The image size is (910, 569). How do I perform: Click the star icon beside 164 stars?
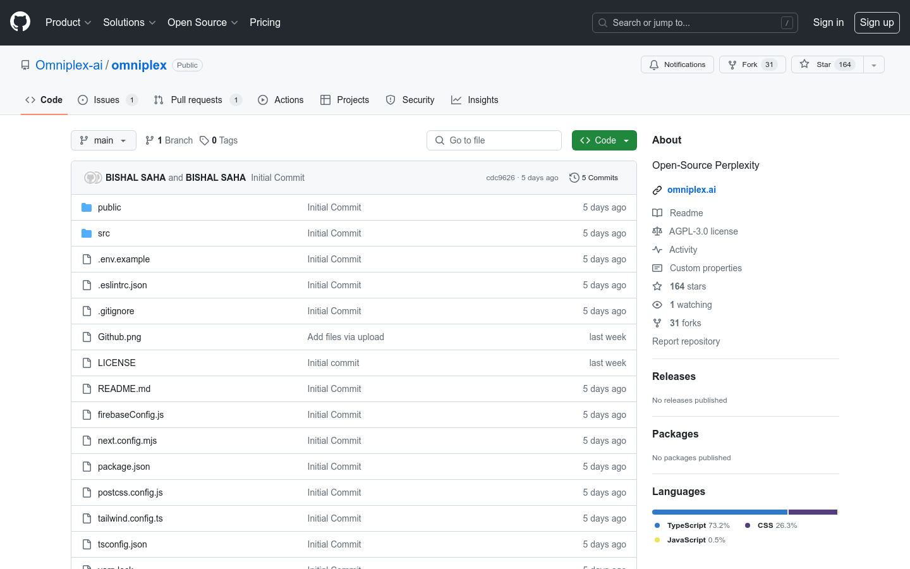tap(657, 286)
